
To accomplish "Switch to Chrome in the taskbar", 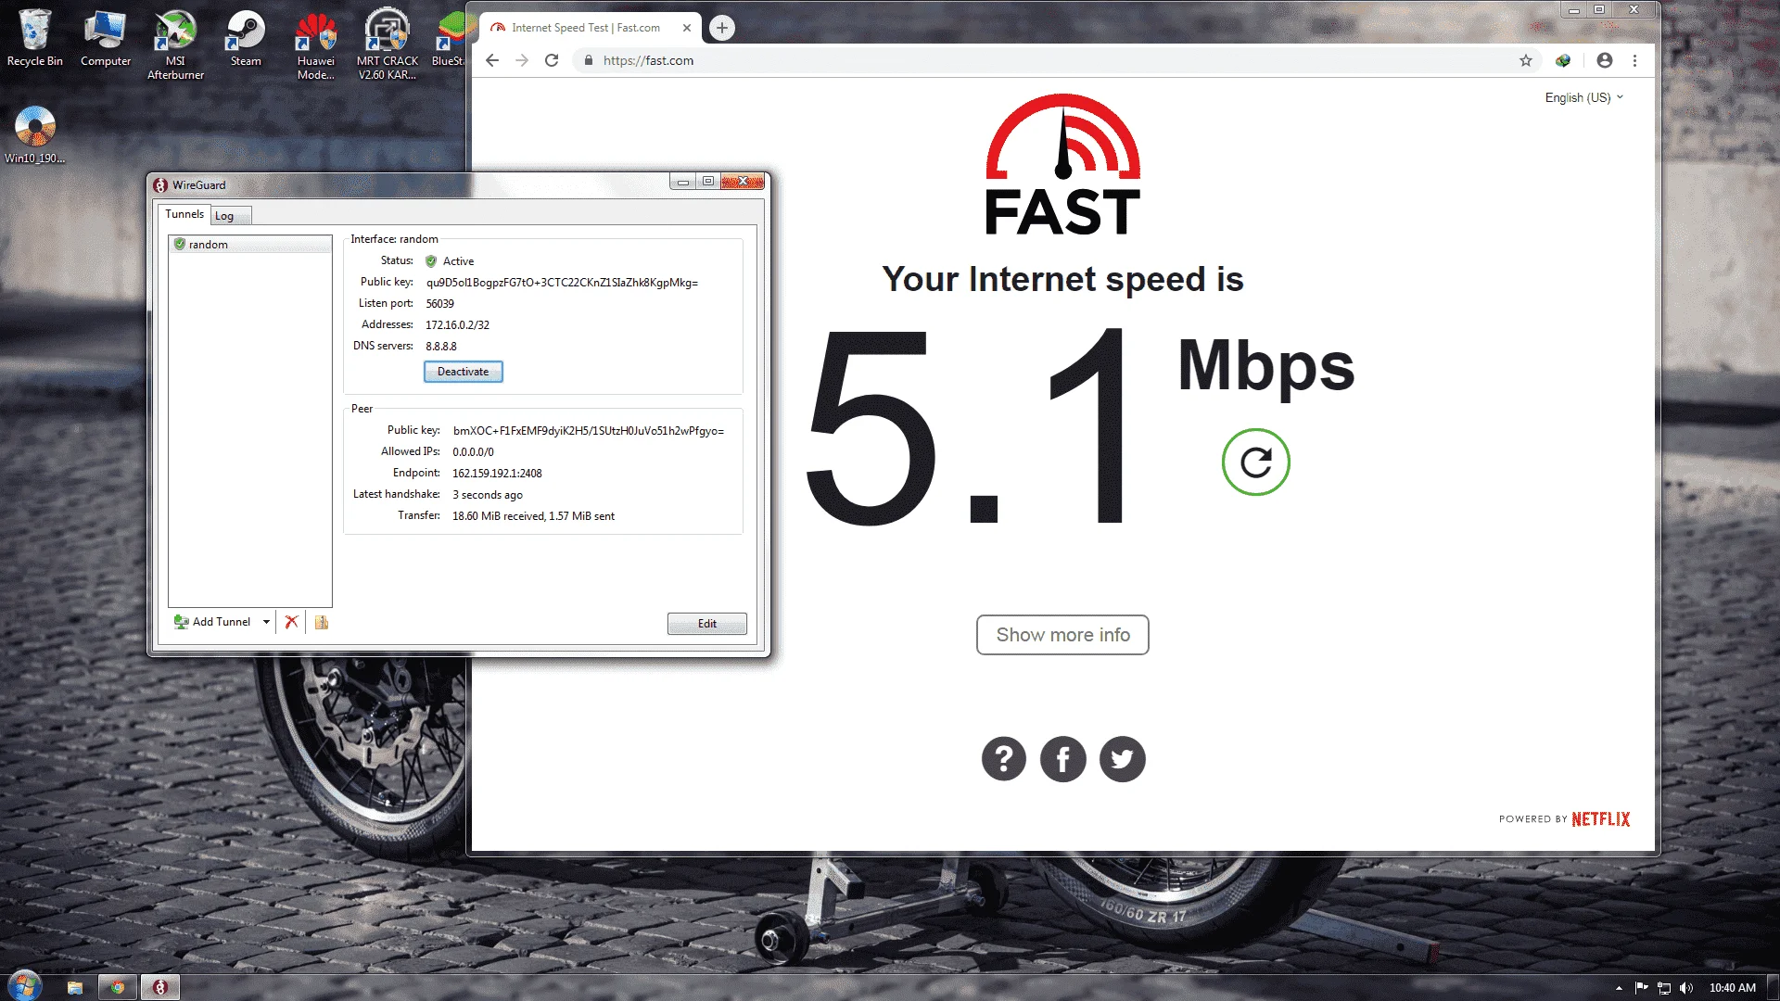I will (118, 987).
